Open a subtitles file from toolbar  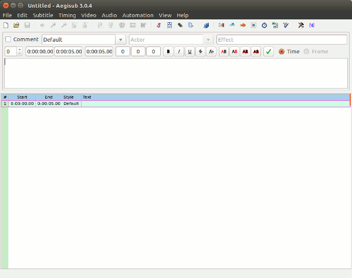click(x=16, y=25)
